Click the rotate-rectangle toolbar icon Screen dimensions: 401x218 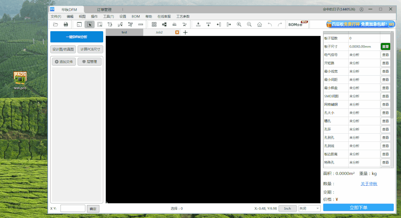110,25
